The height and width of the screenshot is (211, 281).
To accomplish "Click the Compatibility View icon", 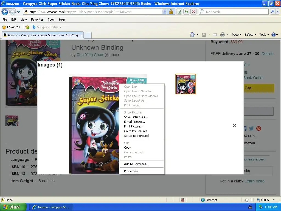I will tap(179, 12).
